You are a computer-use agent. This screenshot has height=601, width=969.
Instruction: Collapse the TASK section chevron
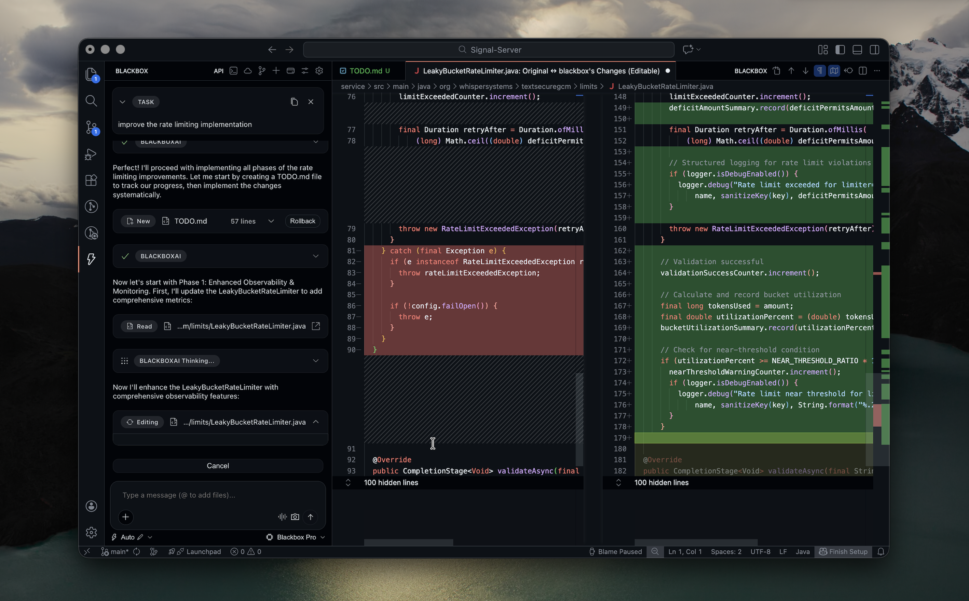click(x=122, y=102)
